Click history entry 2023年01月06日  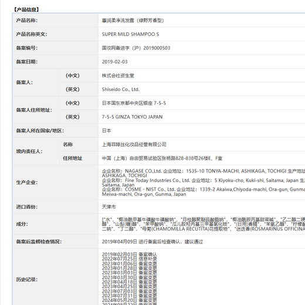(129, 263)
